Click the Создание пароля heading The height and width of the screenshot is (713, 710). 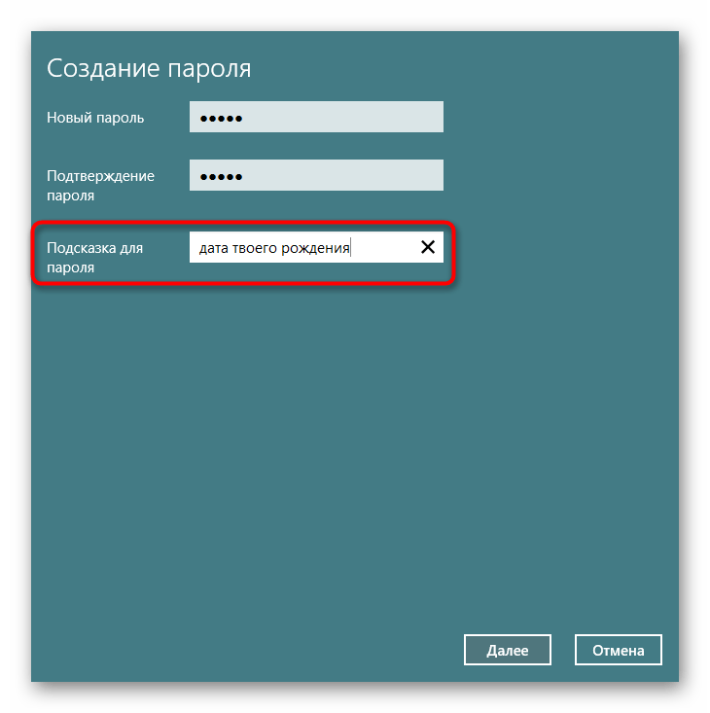149,69
